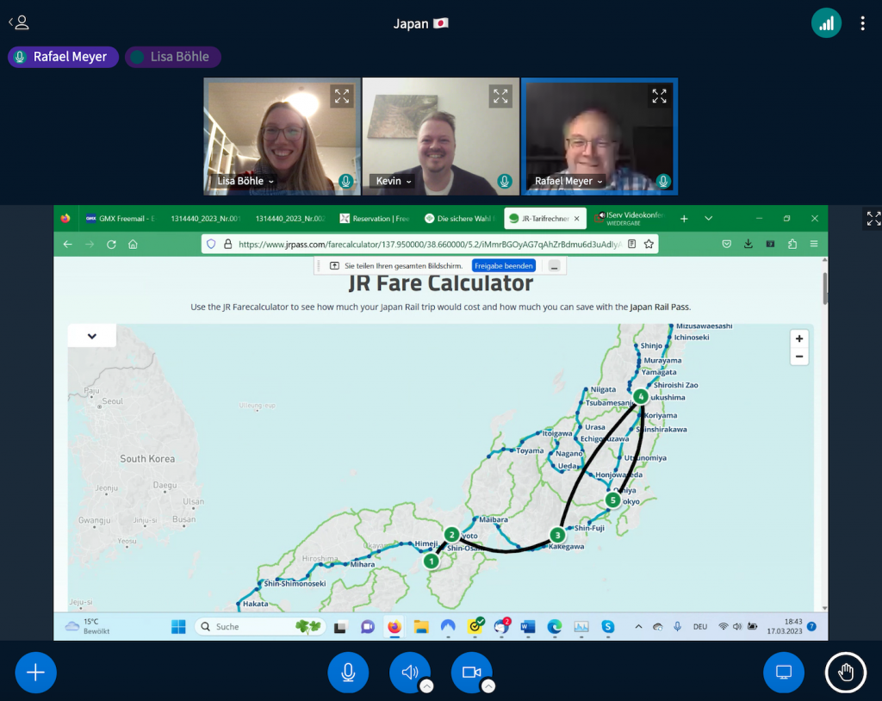Toggle the webcam camera button
The height and width of the screenshot is (701, 882).
pyautogui.click(x=471, y=673)
